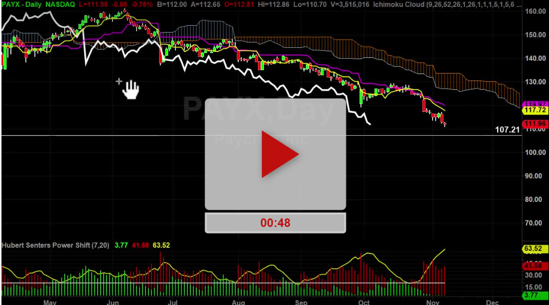Click the yellow 117.72 price tag
Viewport: 549px width, 305px height.
tap(535, 111)
